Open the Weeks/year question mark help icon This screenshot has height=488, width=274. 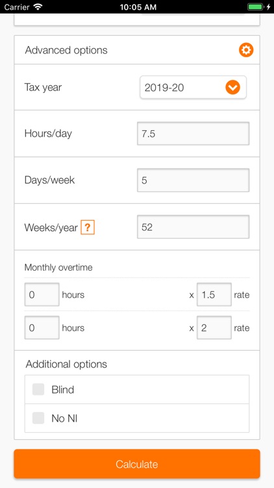click(88, 227)
